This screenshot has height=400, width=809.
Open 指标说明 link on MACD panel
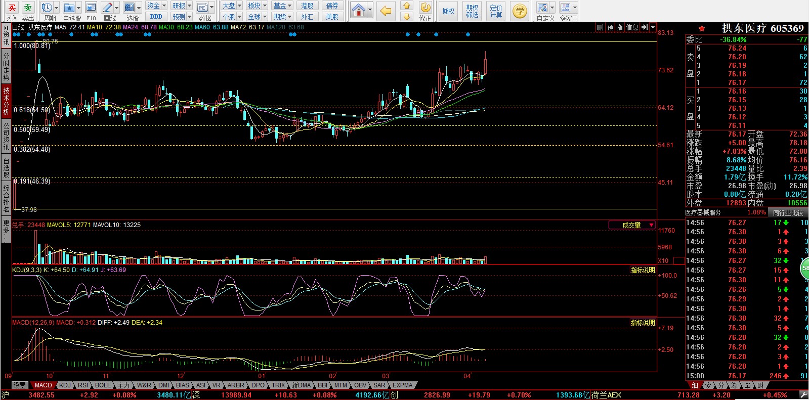pos(643,323)
